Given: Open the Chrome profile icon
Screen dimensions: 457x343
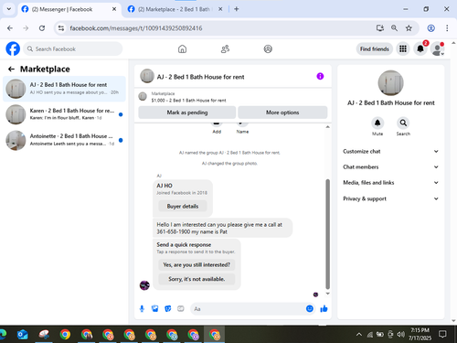Looking at the screenshot, I should (x=430, y=28).
